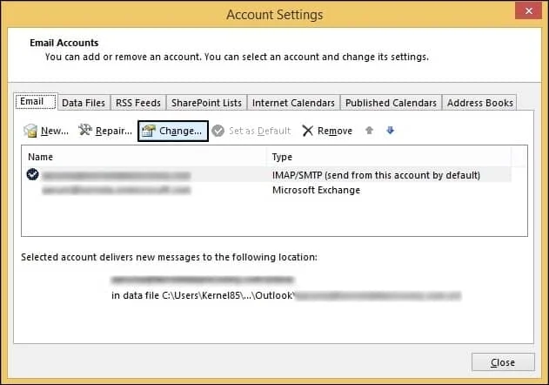Click the Set as Default label
549x385 pixels.
pyautogui.click(x=260, y=131)
